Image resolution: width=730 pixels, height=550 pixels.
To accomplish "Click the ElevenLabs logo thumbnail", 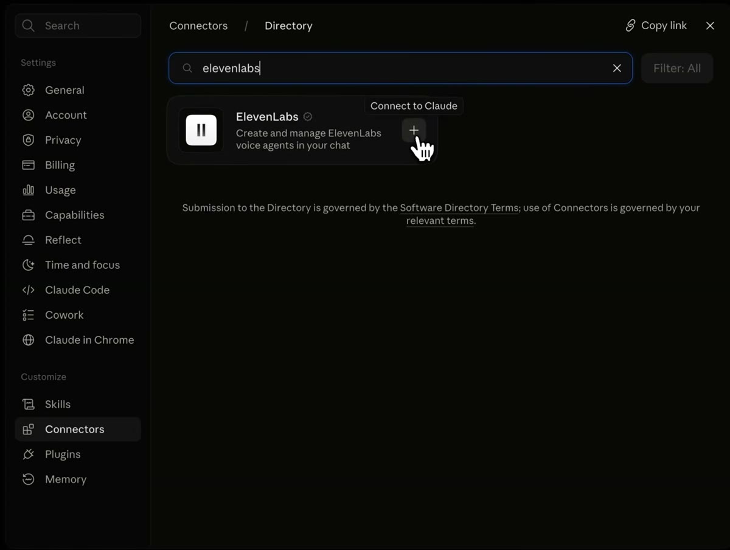I will [201, 130].
